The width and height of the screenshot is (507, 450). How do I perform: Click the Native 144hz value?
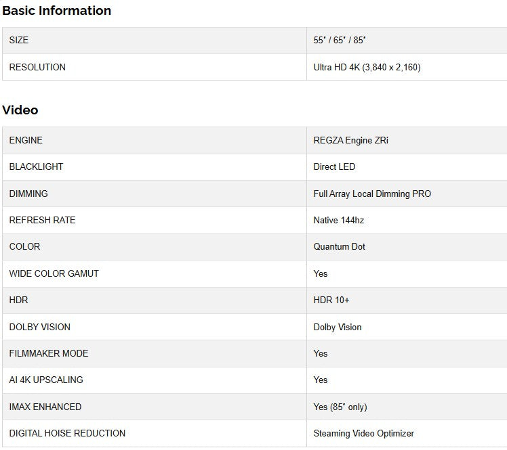(x=339, y=220)
